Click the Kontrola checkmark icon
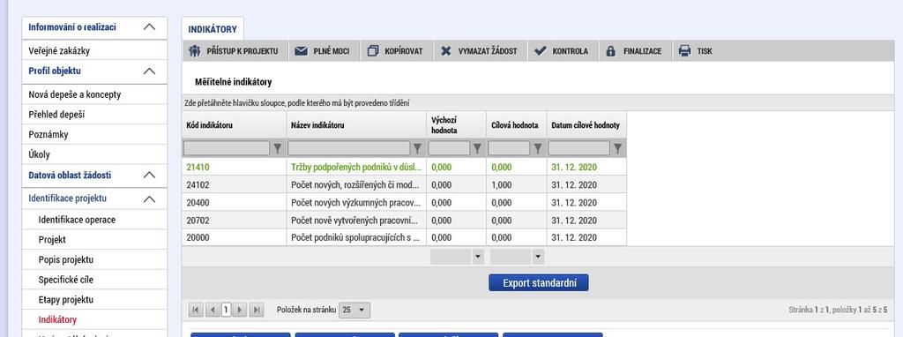The height and width of the screenshot is (337, 903). tap(541, 51)
